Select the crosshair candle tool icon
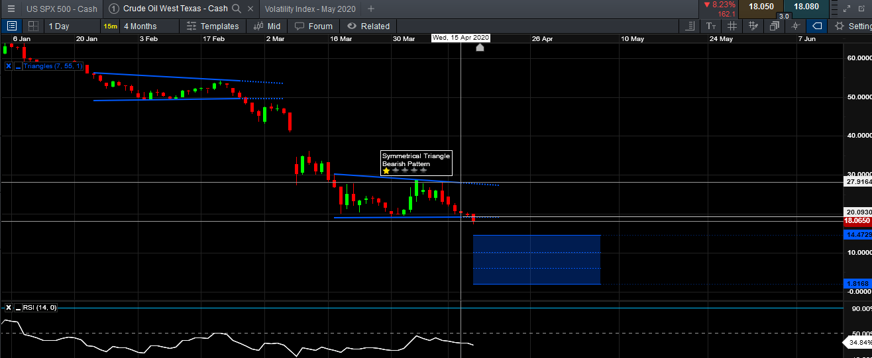Screen dimensions: 872x358 (x=796, y=26)
